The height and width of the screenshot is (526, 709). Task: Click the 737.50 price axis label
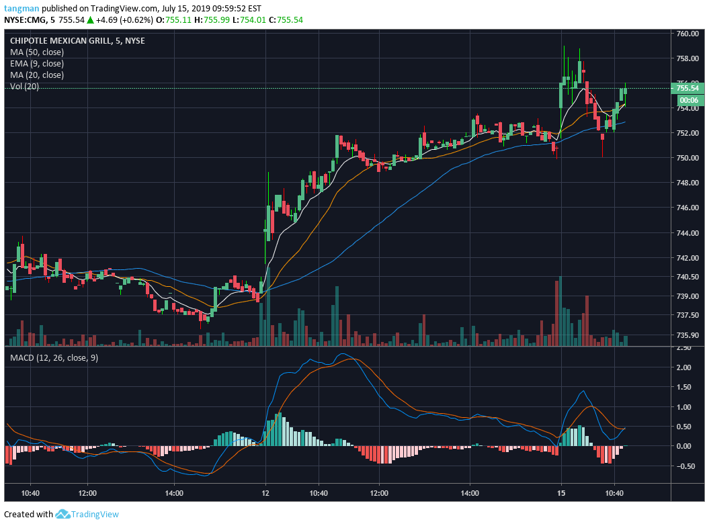(x=687, y=315)
